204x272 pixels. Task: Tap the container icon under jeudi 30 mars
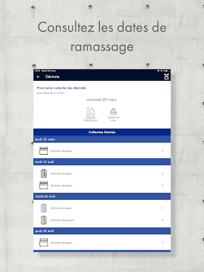[44, 151]
